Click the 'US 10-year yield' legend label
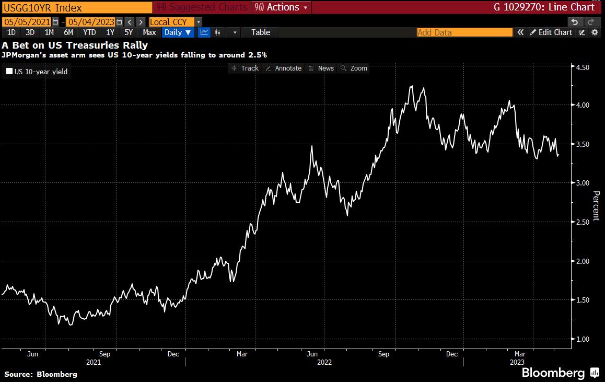 tap(41, 72)
